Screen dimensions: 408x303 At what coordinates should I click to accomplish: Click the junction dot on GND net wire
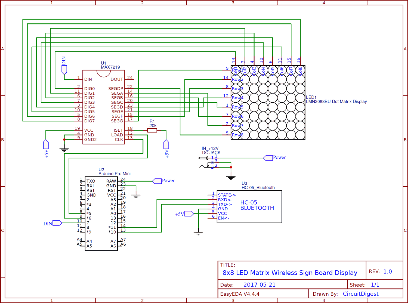coord(64,140)
